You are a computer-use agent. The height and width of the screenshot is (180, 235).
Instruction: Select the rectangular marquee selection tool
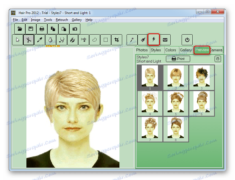point(106,40)
